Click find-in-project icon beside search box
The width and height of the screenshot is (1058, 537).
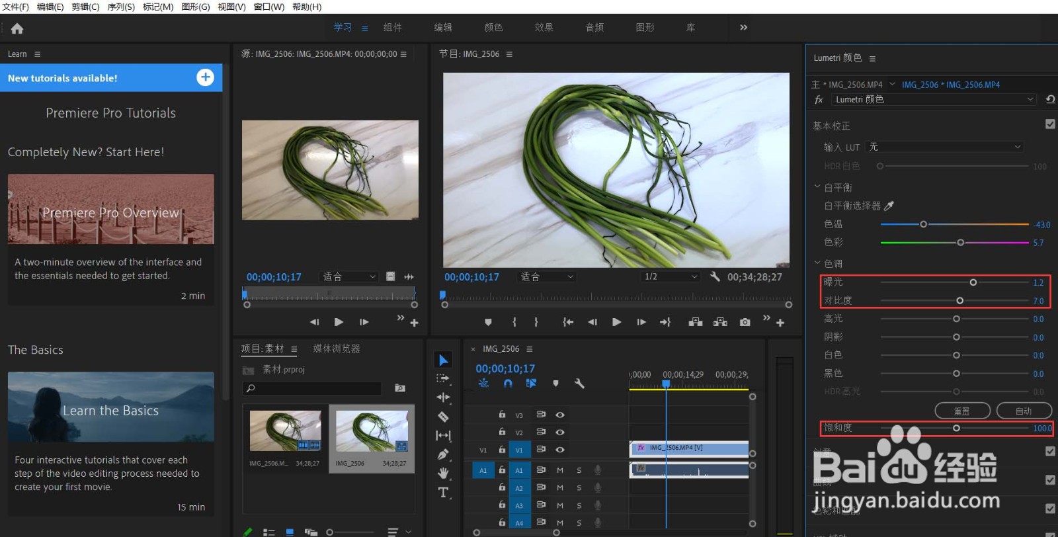[400, 388]
